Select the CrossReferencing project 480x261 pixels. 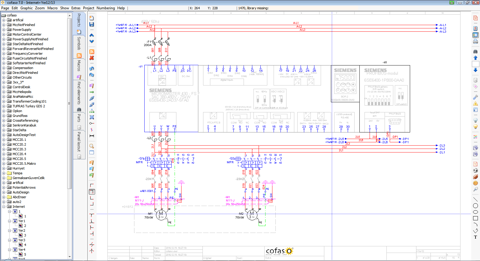(x=25, y=120)
